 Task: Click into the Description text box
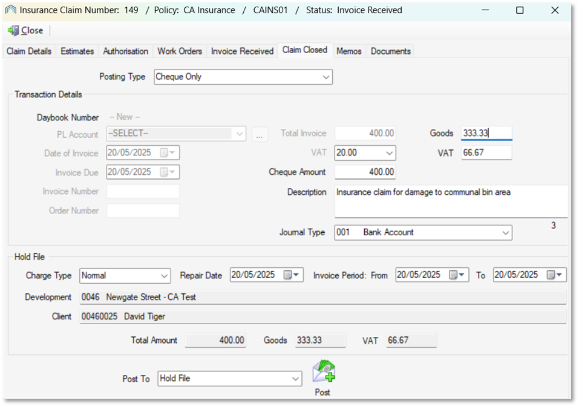click(451, 201)
